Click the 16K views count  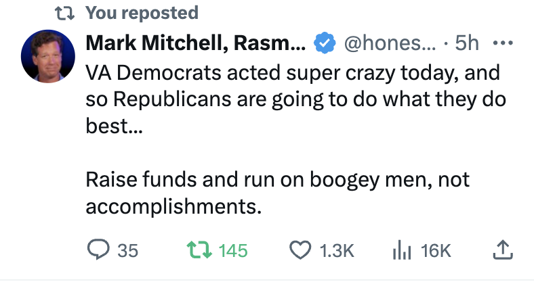click(x=435, y=251)
